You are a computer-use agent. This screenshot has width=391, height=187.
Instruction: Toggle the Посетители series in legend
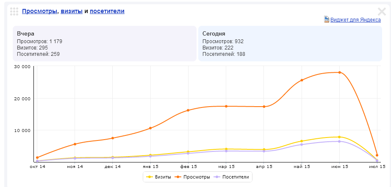231,176
